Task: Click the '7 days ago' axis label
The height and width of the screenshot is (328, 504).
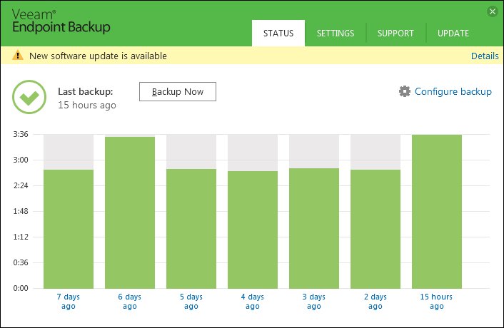Action: pyautogui.click(x=69, y=302)
